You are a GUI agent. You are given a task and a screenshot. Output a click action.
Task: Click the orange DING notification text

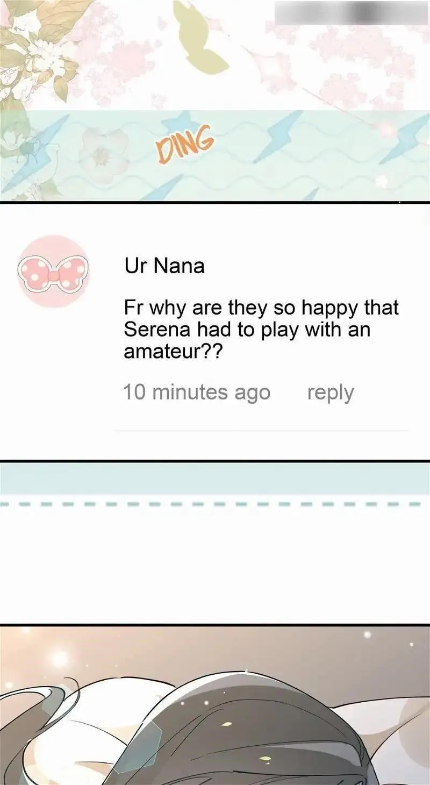point(185,145)
